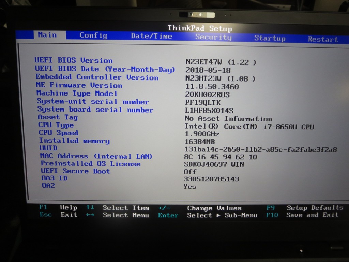
Task: Click the ME Firmware Version label
Action: [79, 85]
